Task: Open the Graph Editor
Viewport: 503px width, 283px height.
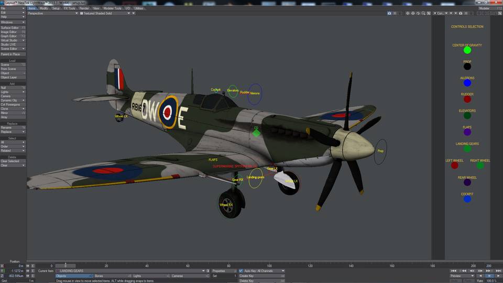Action: pyautogui.click(x=13, y=36)
